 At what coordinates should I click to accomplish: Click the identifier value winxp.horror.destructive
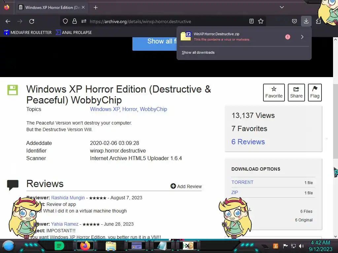point(118,151)
